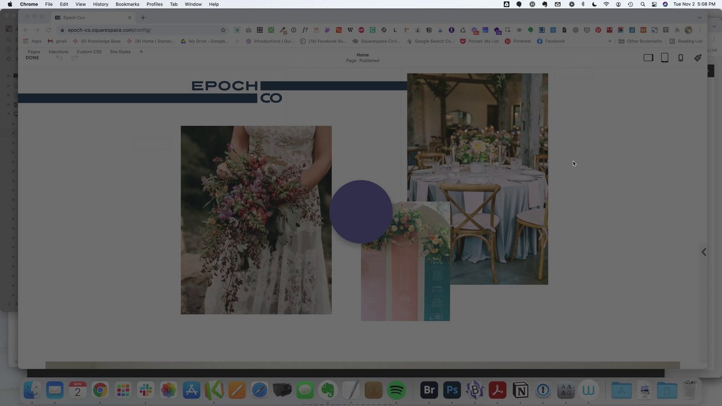The height and width of the screenshot is (406, 722).
Task: Open the Apple menu
Action: (x=10, y=4)
